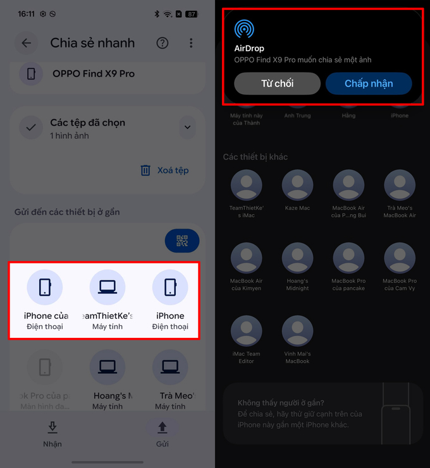Screen dimensions: 430x468
Task: Go back with the arrow icon
Action: 27,43
